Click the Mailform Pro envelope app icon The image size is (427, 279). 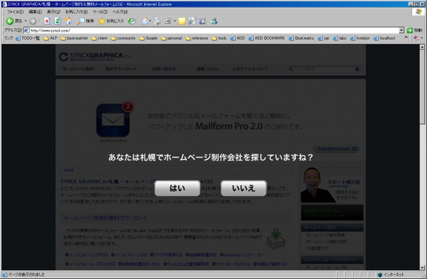click(113, 120)
